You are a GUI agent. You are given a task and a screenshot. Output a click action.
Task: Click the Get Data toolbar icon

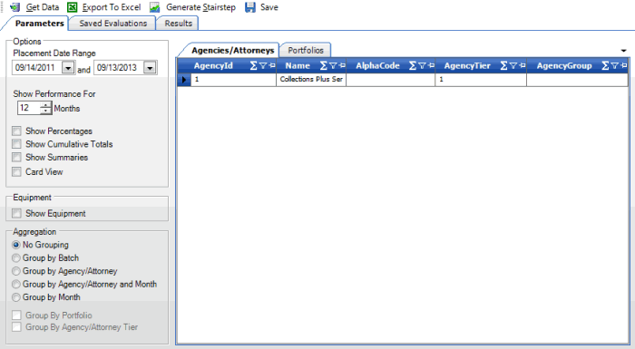15,7
